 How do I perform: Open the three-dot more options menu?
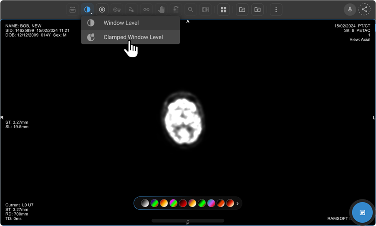click(x=276, y=10)
